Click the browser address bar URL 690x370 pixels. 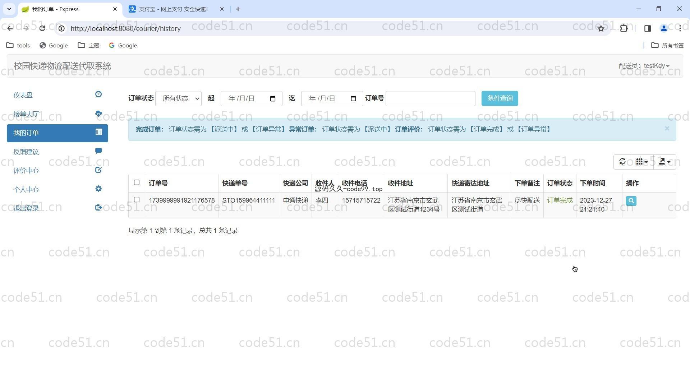point(125,28)
